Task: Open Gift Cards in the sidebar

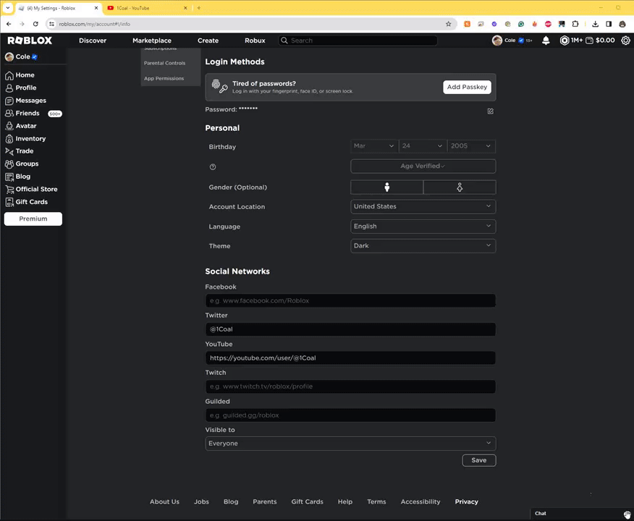Action: (x=26, y=202)
